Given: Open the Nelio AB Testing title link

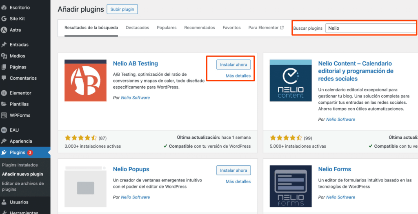Looking at the screenshot, I should pyautogui.click(x=136, y=63).
